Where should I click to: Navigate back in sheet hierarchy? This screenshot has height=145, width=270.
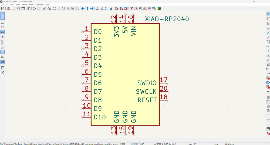point(83,8)
